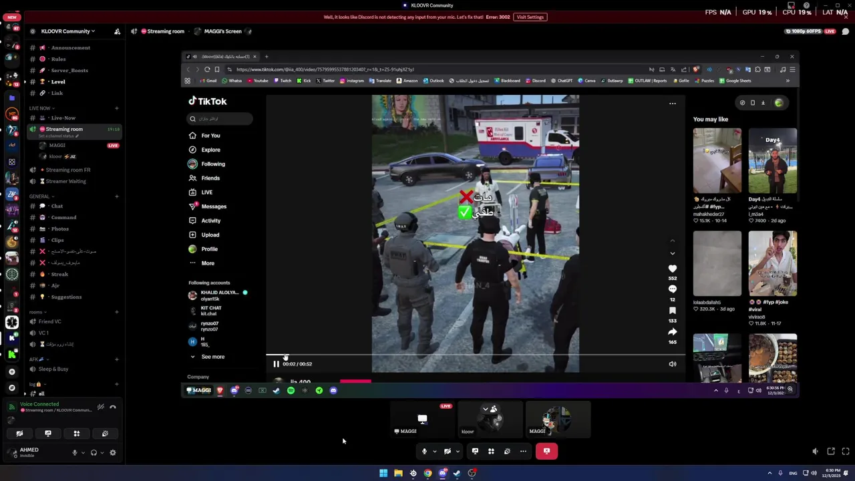Screen dimensions: 855x481
Task: Toggle stream fullscreen at bottom right
Action: pyautogui.click(x=846, y=452)
